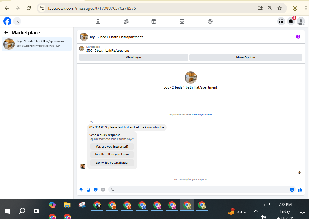The width and height of the screenshot is (309, 219).
Task: Open the $700 listing link
Action: pyautogui.click(x=107, y=51)
